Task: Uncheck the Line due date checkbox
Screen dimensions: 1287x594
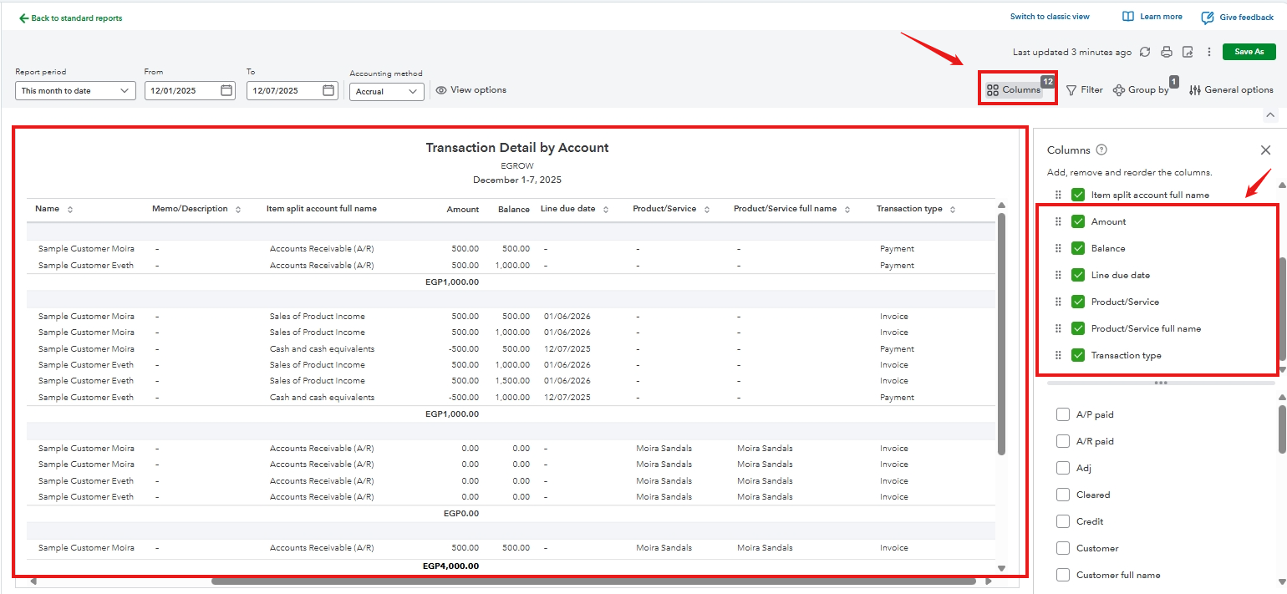Action: point(1078,275)
